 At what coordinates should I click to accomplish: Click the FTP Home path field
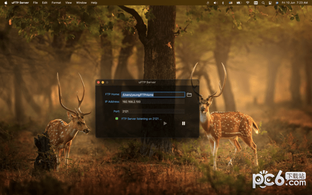coord(153,95)
